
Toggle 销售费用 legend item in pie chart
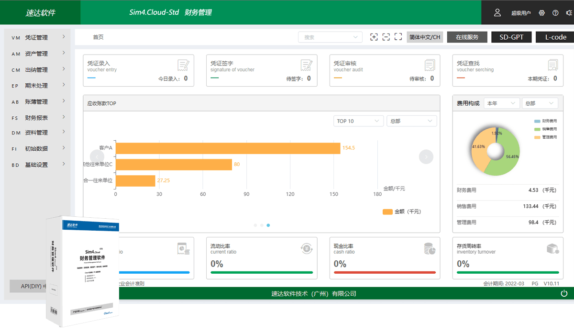tap(545, 129)
